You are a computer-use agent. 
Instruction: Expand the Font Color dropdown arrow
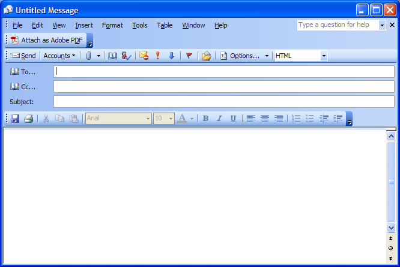[x=192, y=119]
